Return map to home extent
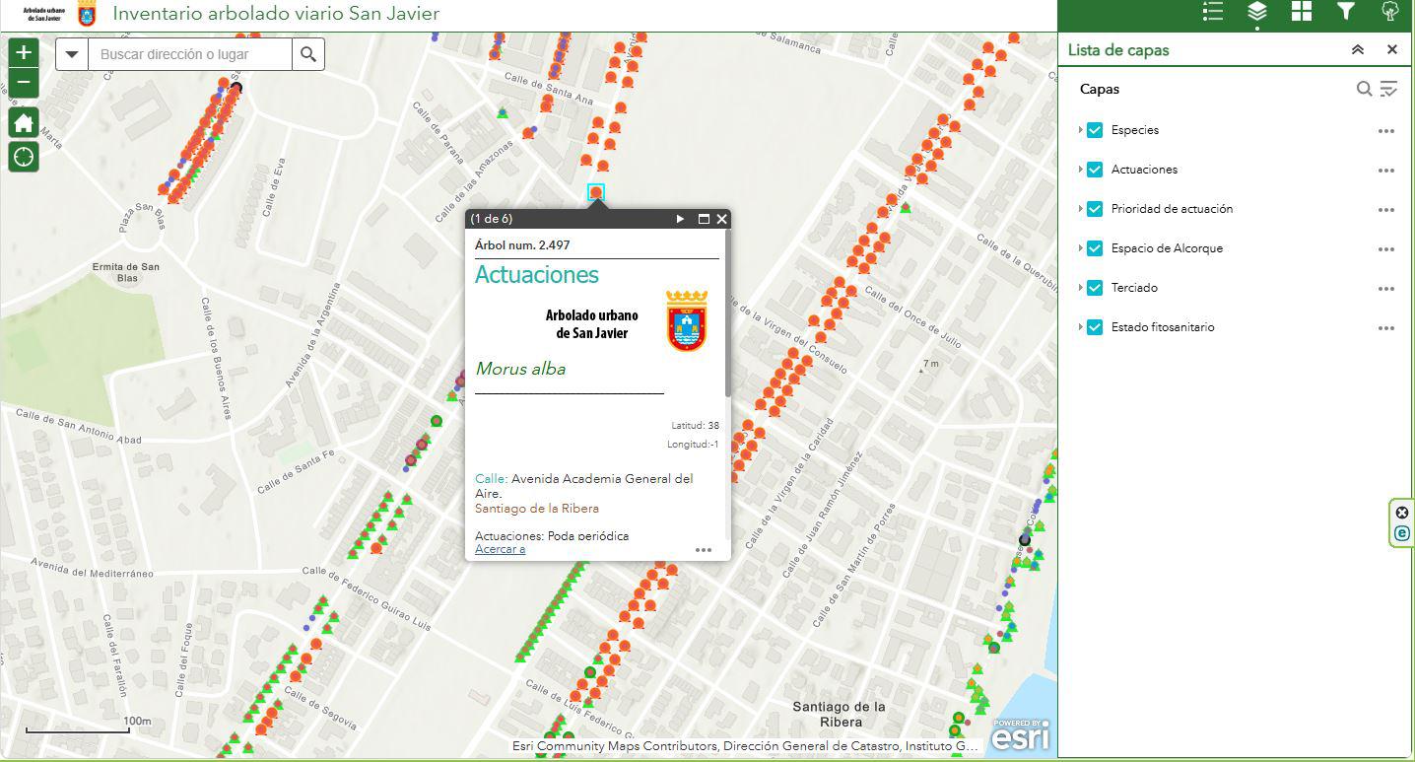This screenshot has height=762, width=1415. pyautogui.click(x=24, y=123)
